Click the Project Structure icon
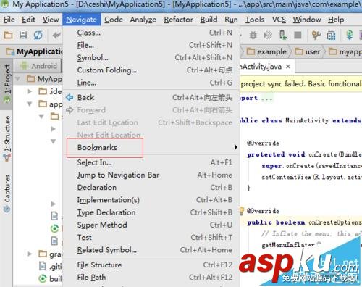 click(331, 36)
